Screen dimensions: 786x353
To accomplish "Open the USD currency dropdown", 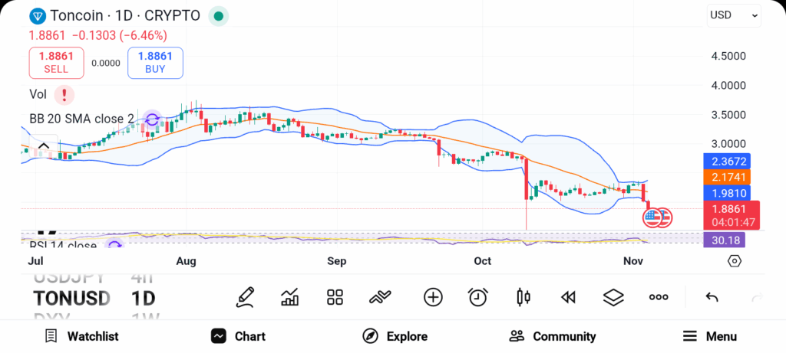I will 733,15.
